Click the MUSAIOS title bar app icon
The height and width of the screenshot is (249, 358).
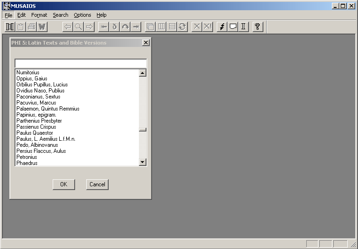(7, 6)
